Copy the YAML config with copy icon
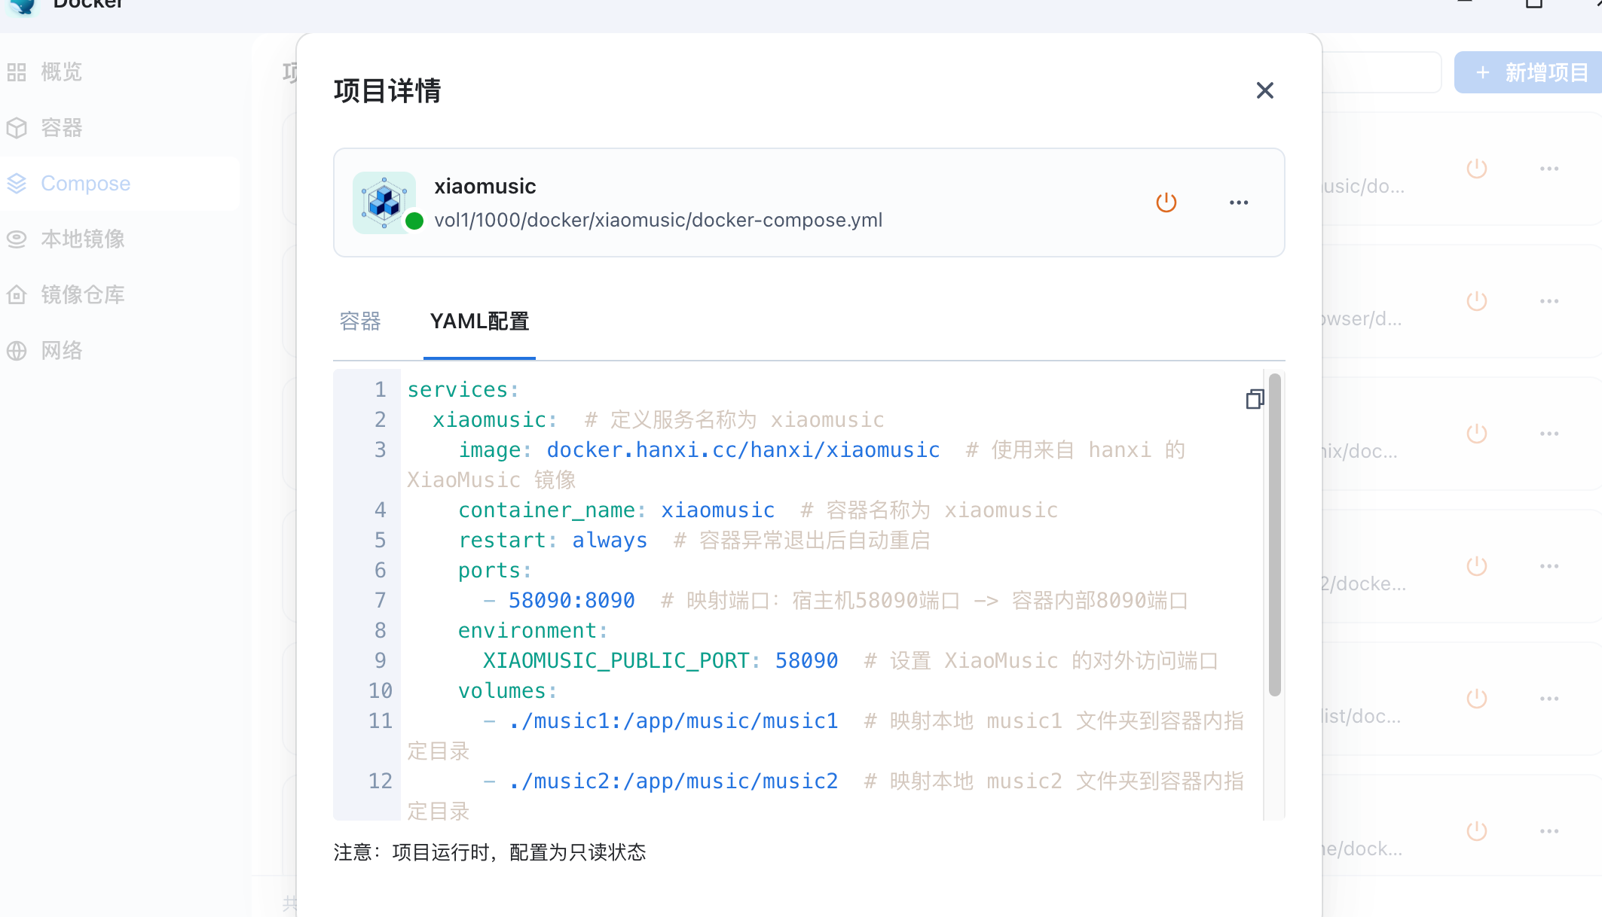This screenshot has height=917, width=1602. point(1255,399)
